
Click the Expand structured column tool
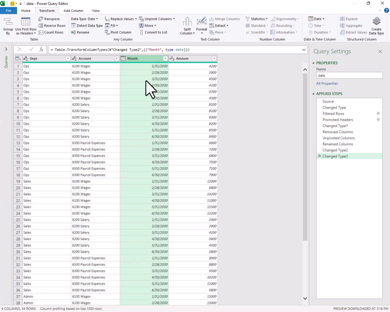[349, 19]
